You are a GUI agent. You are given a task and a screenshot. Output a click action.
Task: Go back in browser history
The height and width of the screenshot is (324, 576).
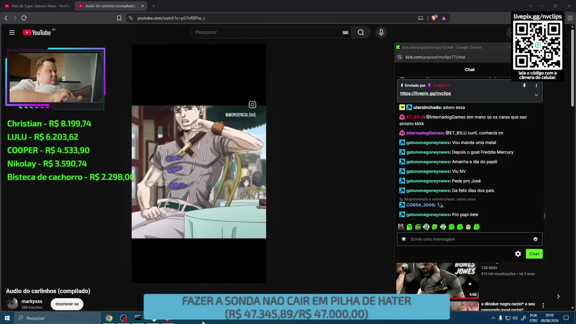click(x=6, y=18)
